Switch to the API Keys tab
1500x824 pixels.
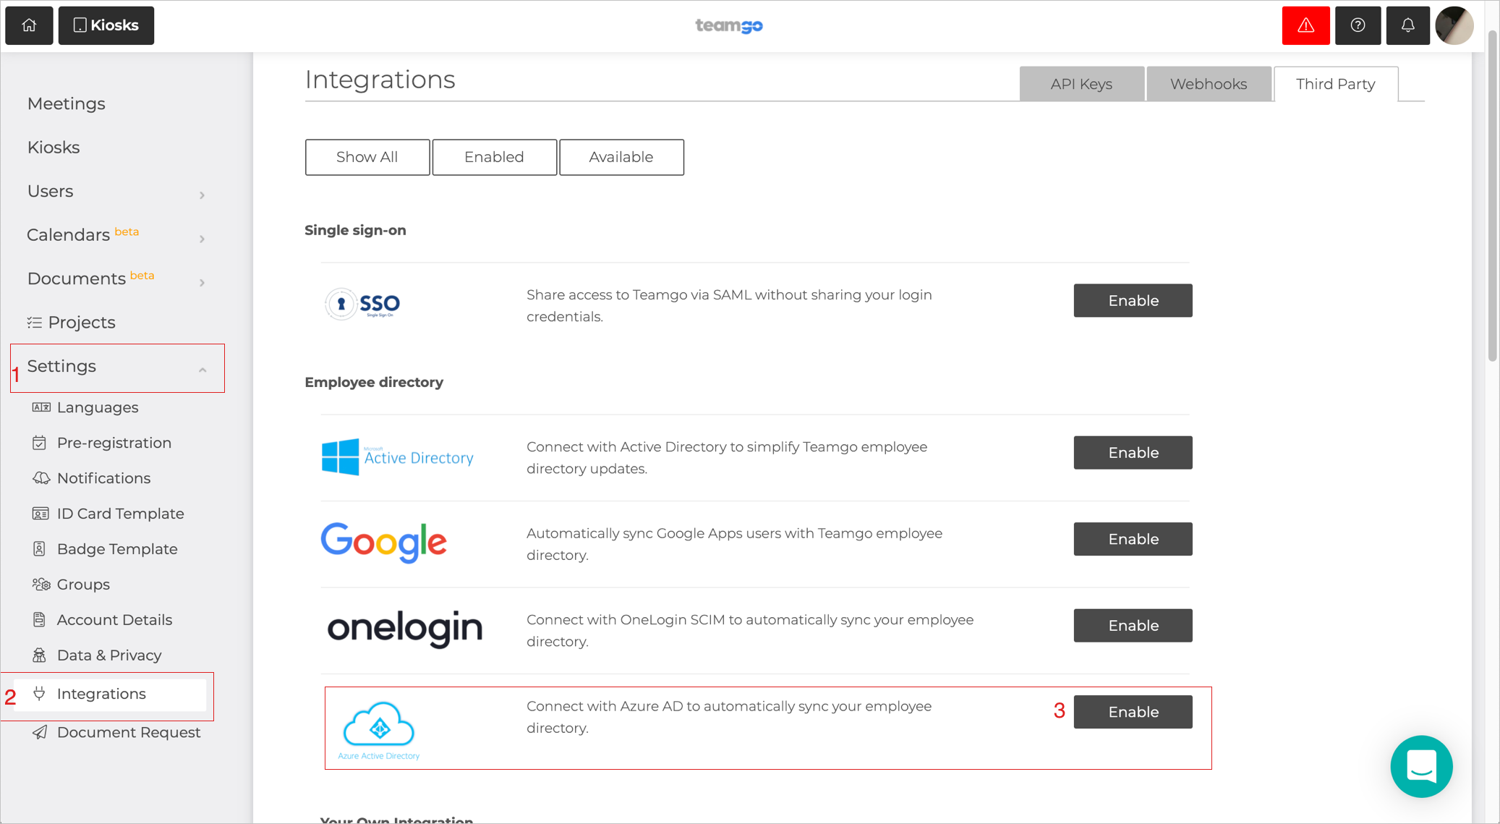[1081, 84]
